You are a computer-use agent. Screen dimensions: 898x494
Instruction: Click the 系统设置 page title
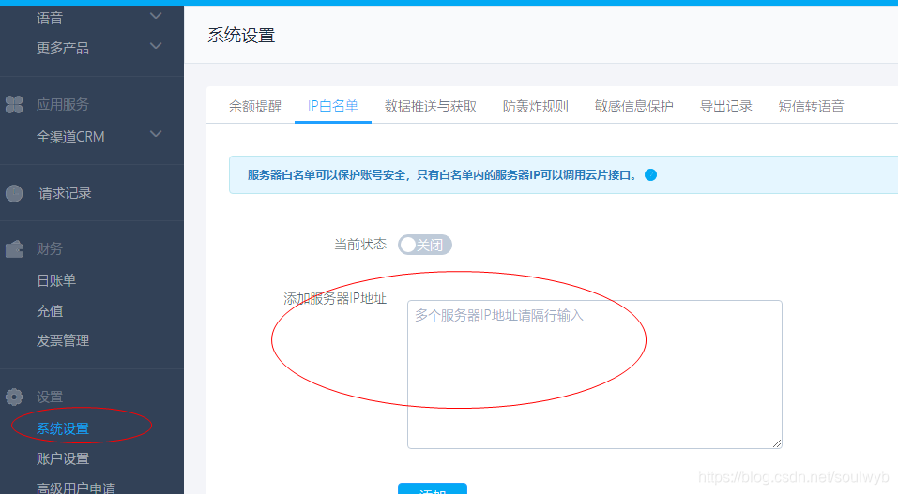point(241,36)
